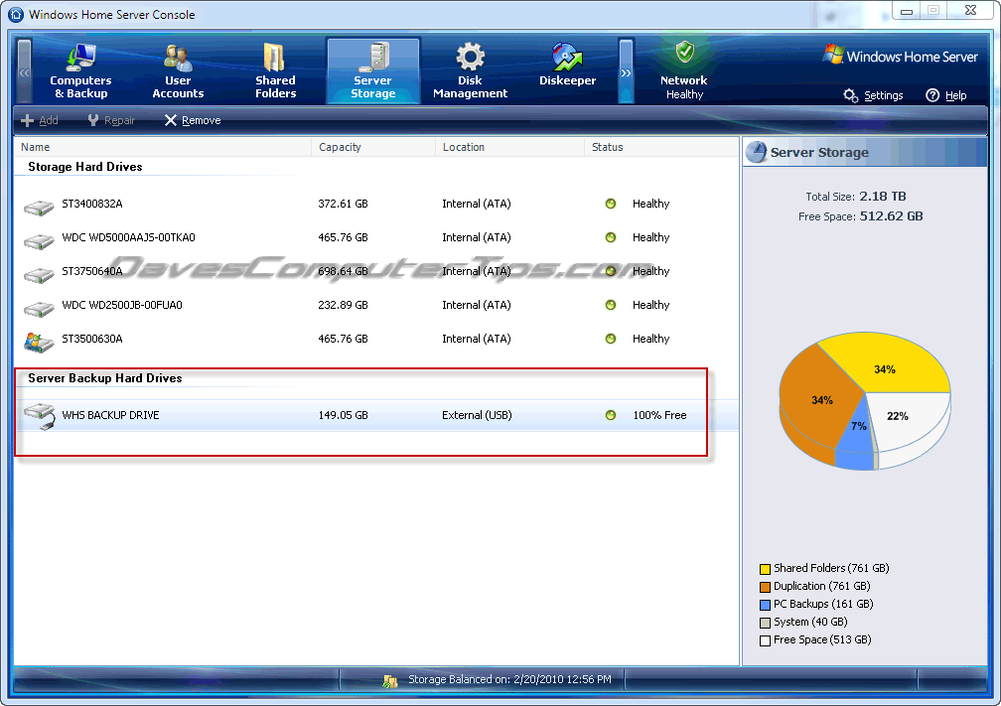Click the white Free Space legend swatch
The height and width of the screenshot is (706, 1001).
(x=765, y=640)
